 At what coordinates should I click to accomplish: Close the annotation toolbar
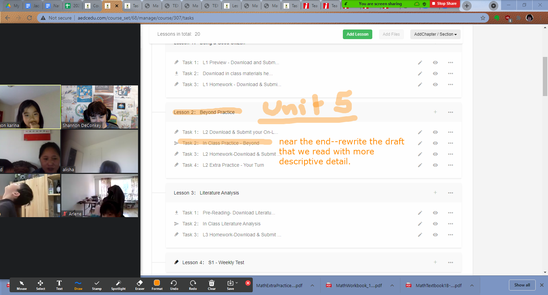point(248,283)
